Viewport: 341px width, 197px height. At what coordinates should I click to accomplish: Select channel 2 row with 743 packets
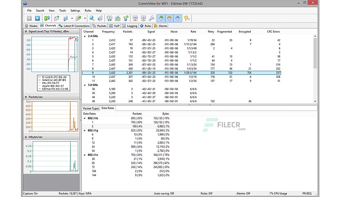point(182,44)
